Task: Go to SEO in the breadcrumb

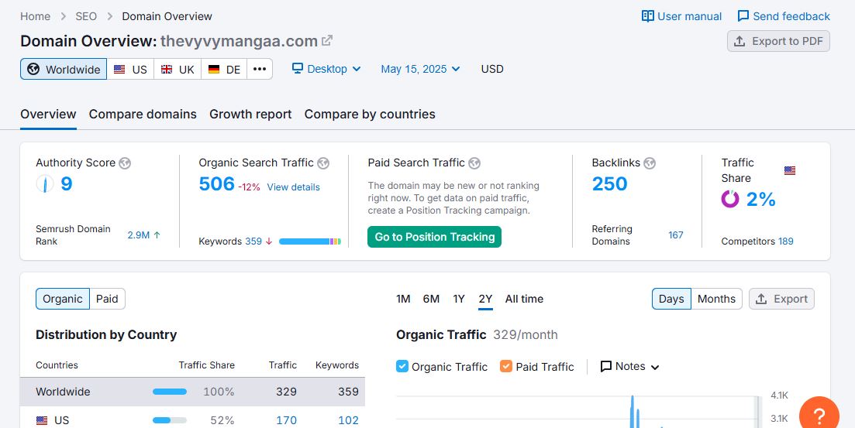Action: [86, 16]
